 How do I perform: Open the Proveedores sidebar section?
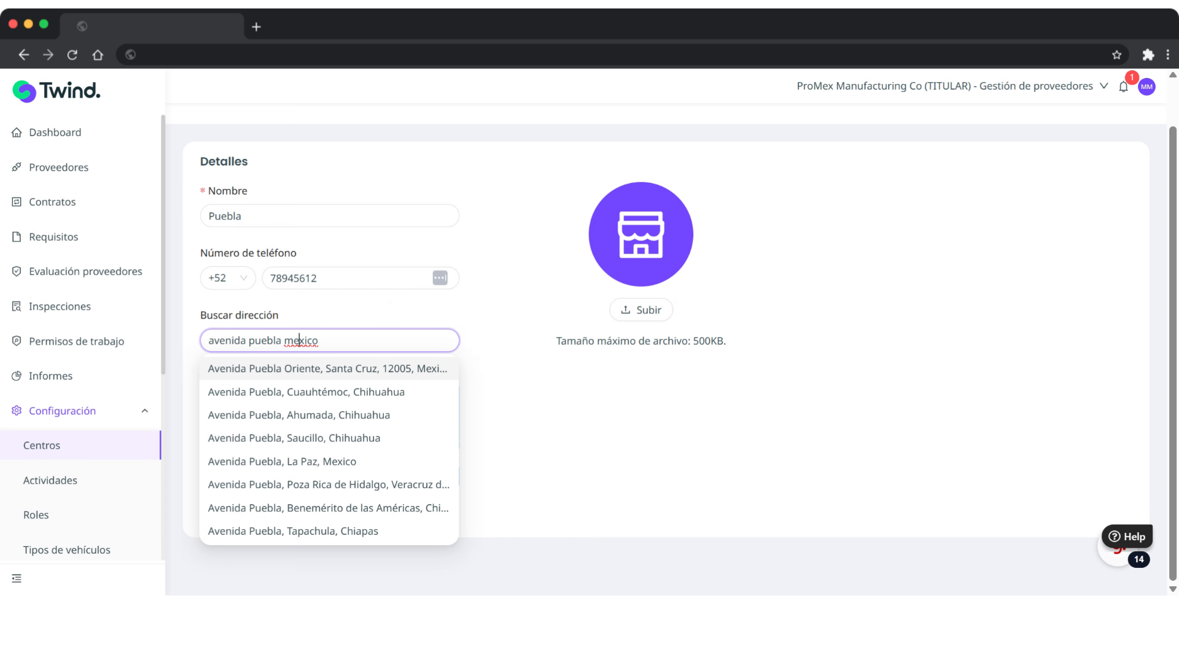click(x=58, y=167)
